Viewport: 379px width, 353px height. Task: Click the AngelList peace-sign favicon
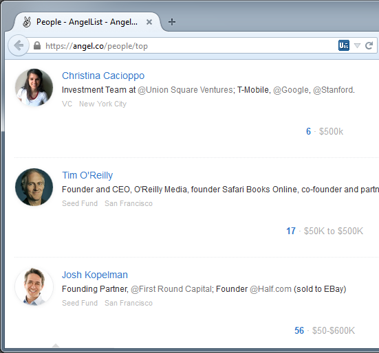27,22
